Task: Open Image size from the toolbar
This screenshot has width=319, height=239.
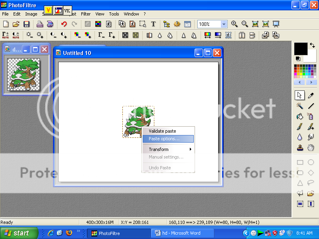Action: 122,24
